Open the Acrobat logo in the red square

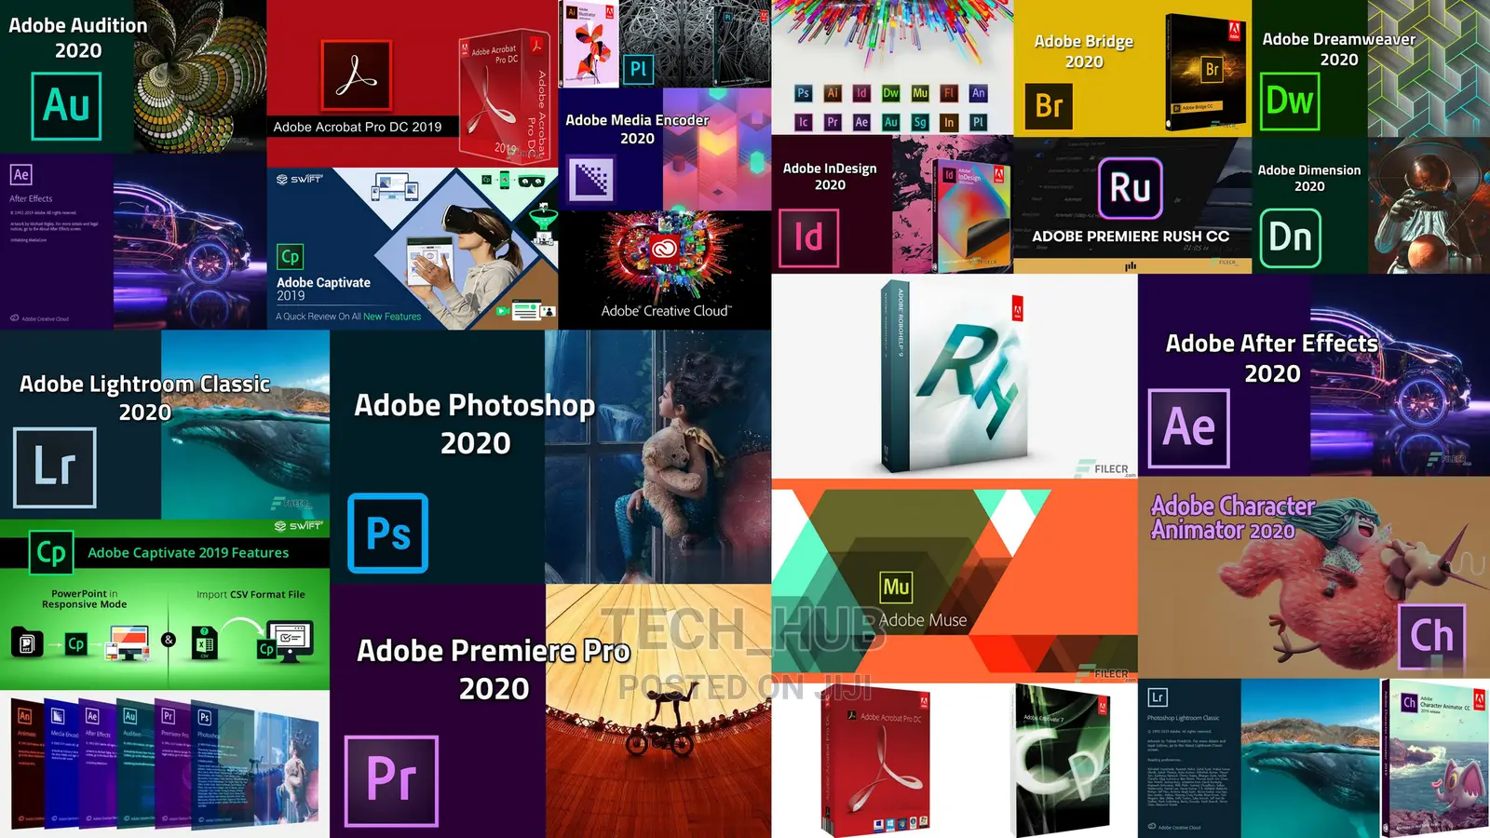coord(357,75)
